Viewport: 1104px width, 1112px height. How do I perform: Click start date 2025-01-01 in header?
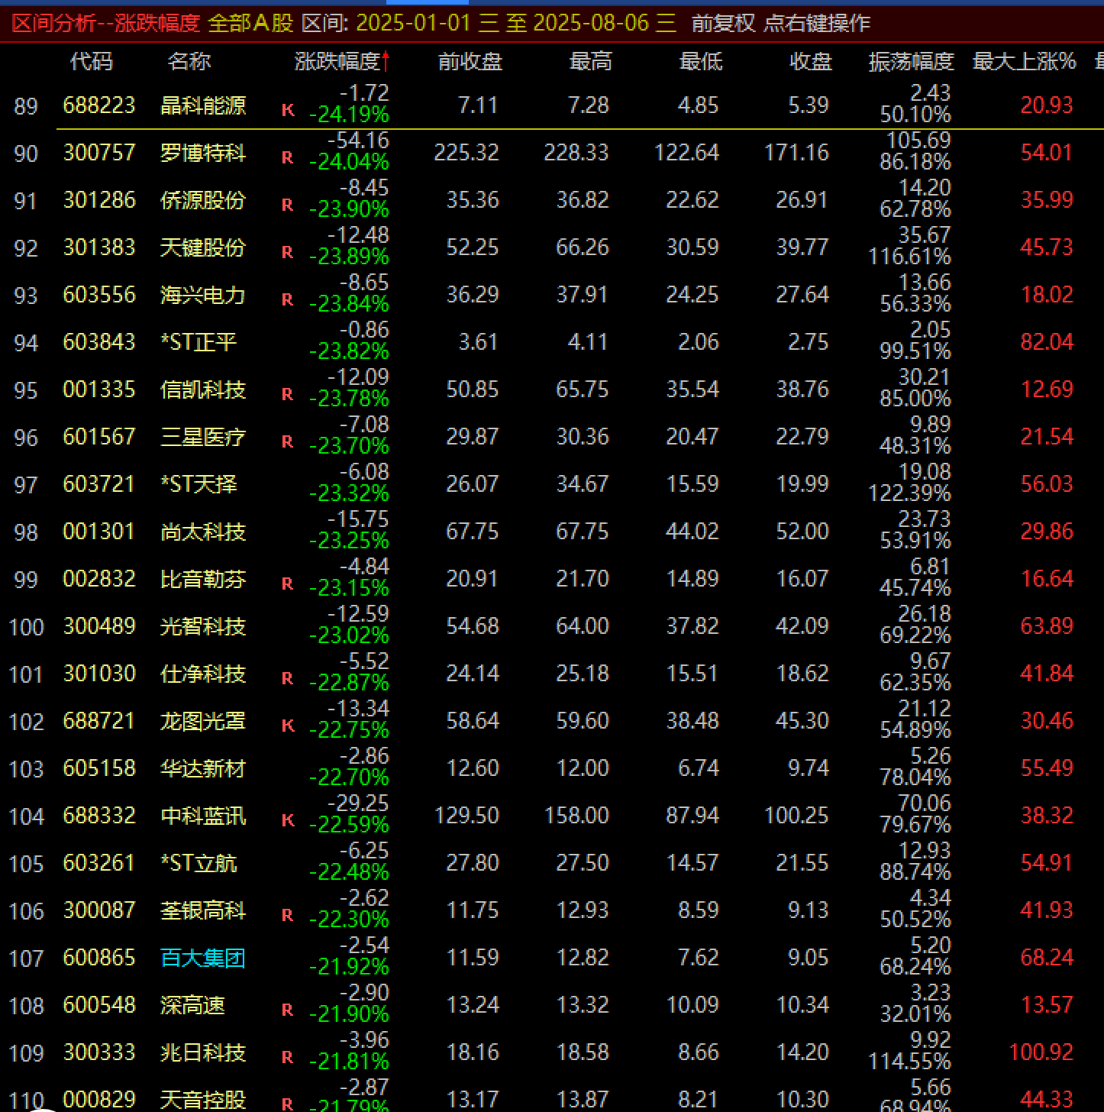[413, 23]
